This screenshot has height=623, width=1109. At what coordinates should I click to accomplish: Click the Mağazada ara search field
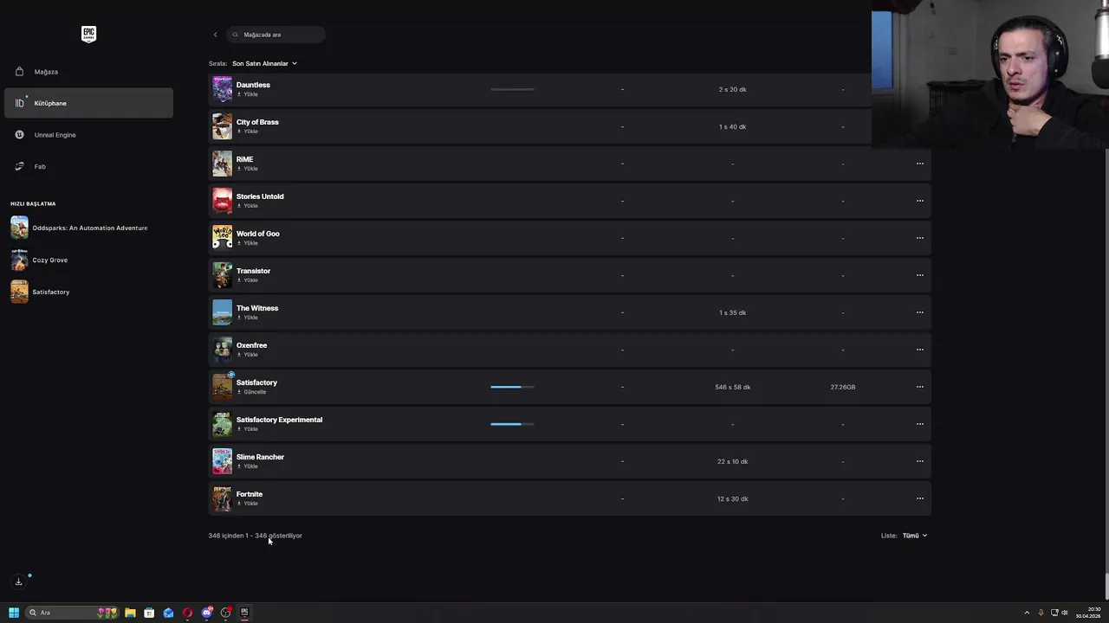tap(277, 35)
